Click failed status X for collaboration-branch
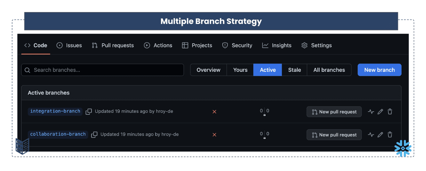Viewport: 426px width, 171px height. pyautogui.click(x=214, y=135)
